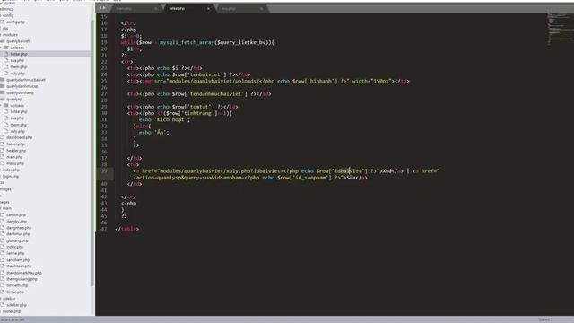Open lienhe.php in the sidebar
The height and width of the screenshot is (323, 574).
click(x=15, y=253)
